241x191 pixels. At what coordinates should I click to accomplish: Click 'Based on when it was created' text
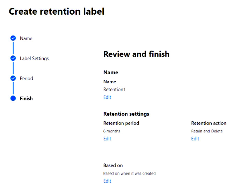point(129,173)
